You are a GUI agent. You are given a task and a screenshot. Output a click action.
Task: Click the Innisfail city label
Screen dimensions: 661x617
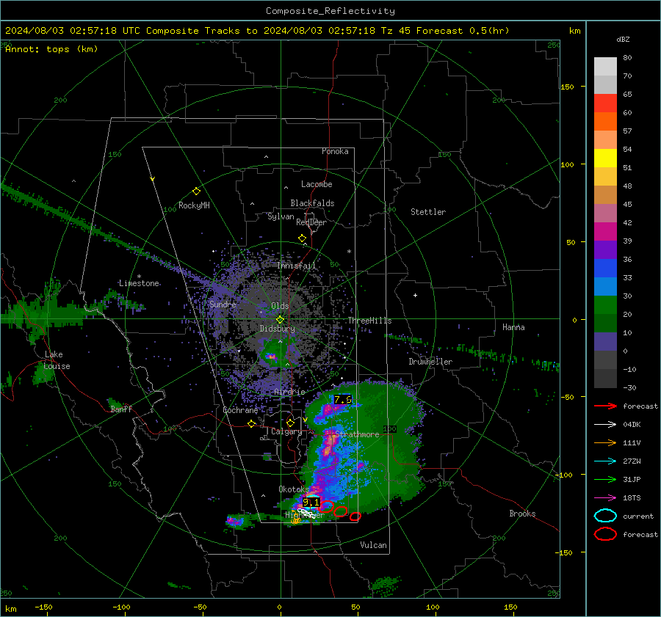point(296,266)
